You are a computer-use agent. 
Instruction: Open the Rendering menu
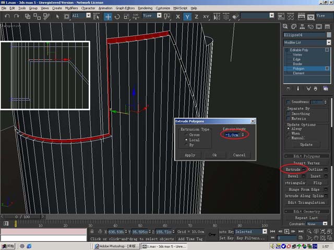(146, 8)
